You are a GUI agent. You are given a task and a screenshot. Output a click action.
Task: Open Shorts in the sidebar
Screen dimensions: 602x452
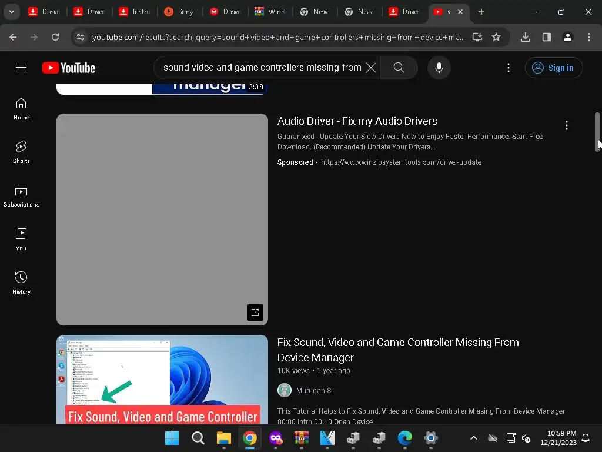21,152
